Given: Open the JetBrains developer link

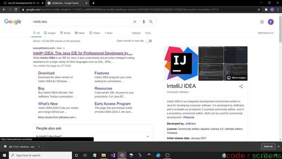Looking at the screenshot, I should tap(190, 124).
